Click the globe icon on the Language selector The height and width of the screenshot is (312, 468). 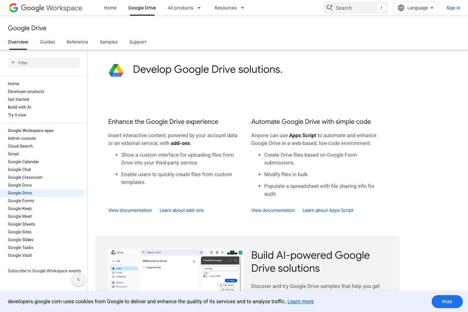[x=401, y=7]
